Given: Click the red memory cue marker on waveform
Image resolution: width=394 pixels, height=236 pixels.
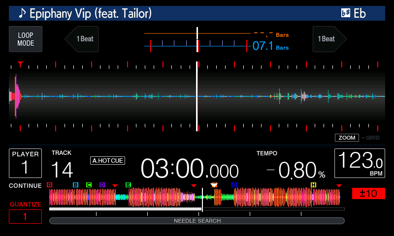Looking at the screenshot, I should (20, 64).
